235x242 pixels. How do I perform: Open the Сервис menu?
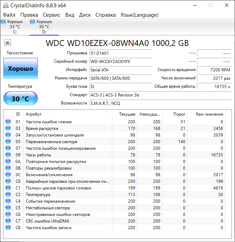click(x=52, y=15)
